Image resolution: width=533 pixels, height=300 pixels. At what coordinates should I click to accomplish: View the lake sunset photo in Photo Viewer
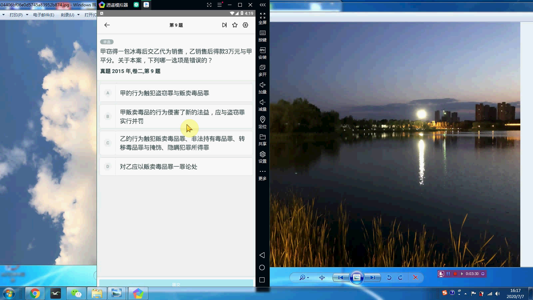(x=395, y=144)
